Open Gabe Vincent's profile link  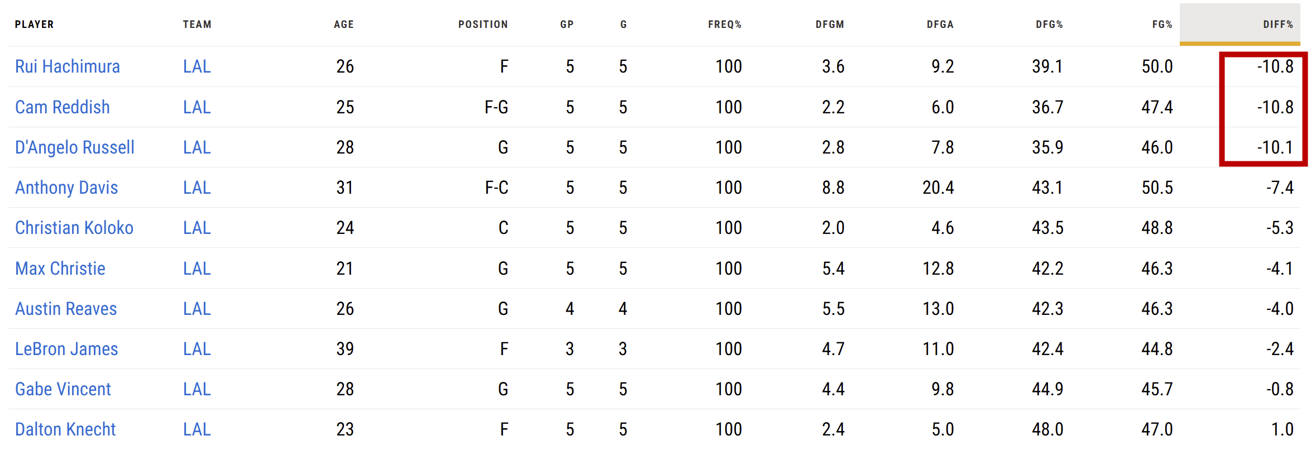point(63,389)
